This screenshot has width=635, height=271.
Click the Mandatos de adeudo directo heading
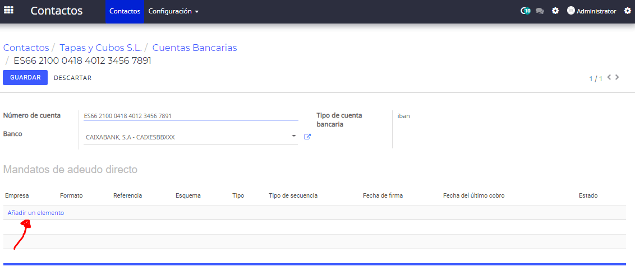pyautogui.click(x=71, y=170)
